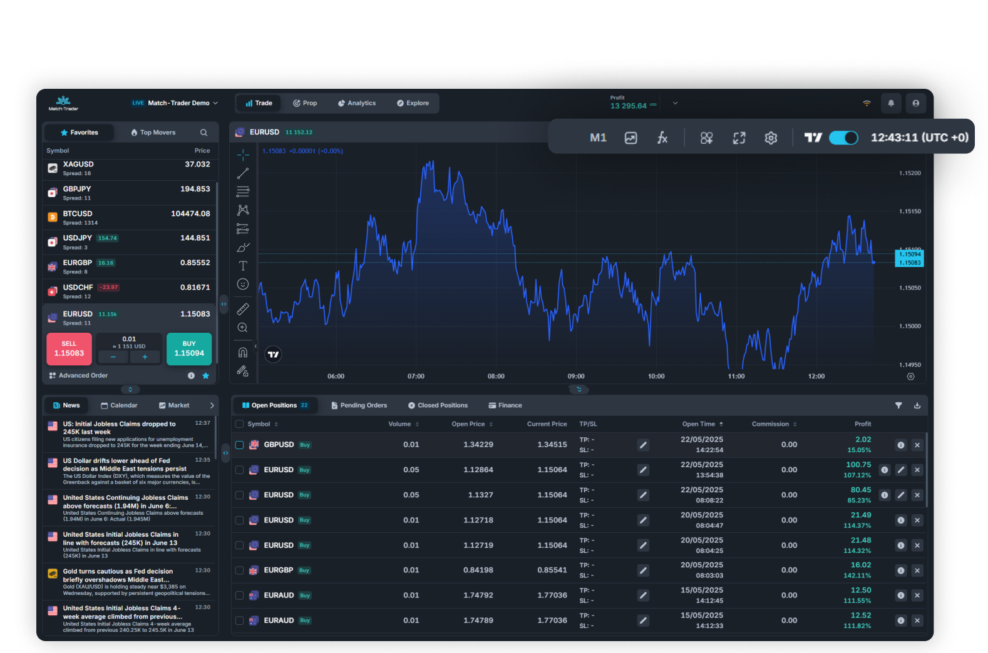Image resolution: width=988 pixels, height=653 pixels.
Task: Expand the profit dropdown chevron
Action: [675, 103]
